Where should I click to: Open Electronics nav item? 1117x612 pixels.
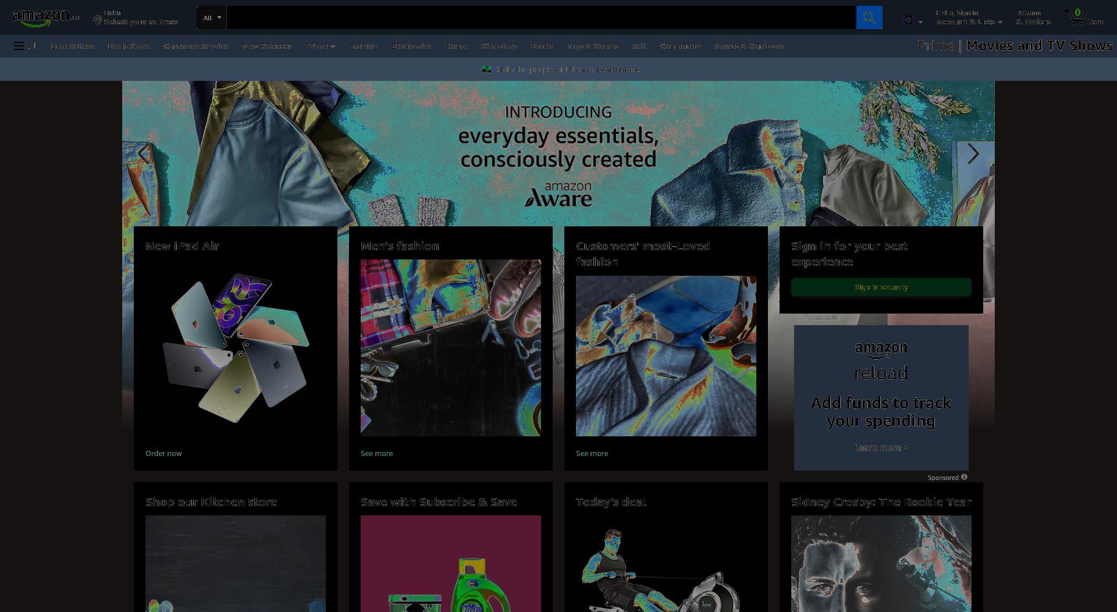(x=411, y=46)
